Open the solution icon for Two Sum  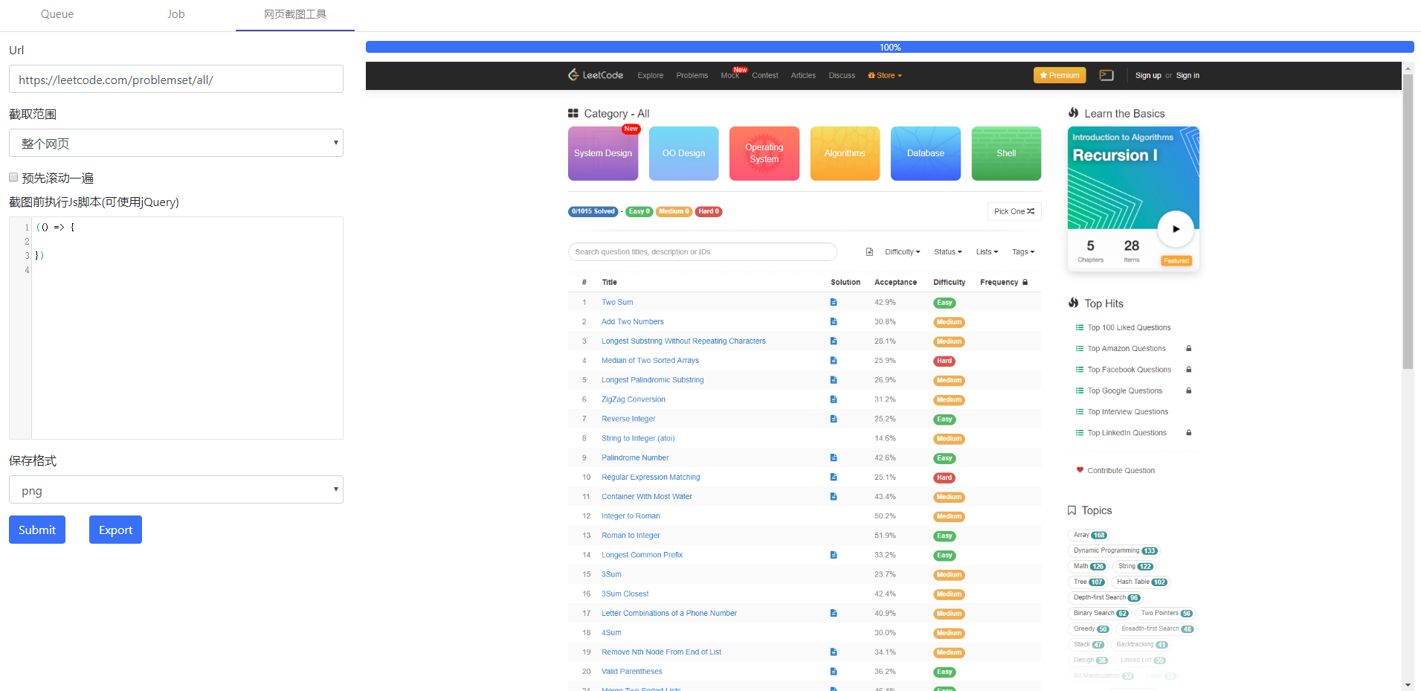[834, 302]
